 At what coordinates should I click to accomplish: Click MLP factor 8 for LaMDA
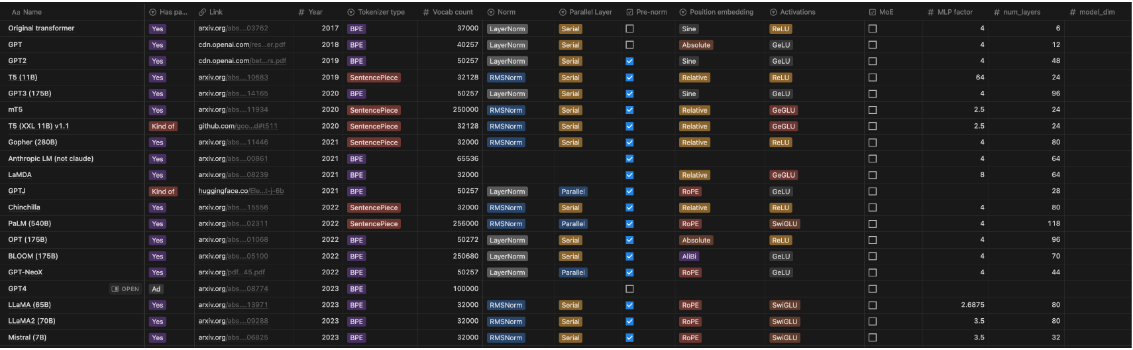click(x=983, y=175)
